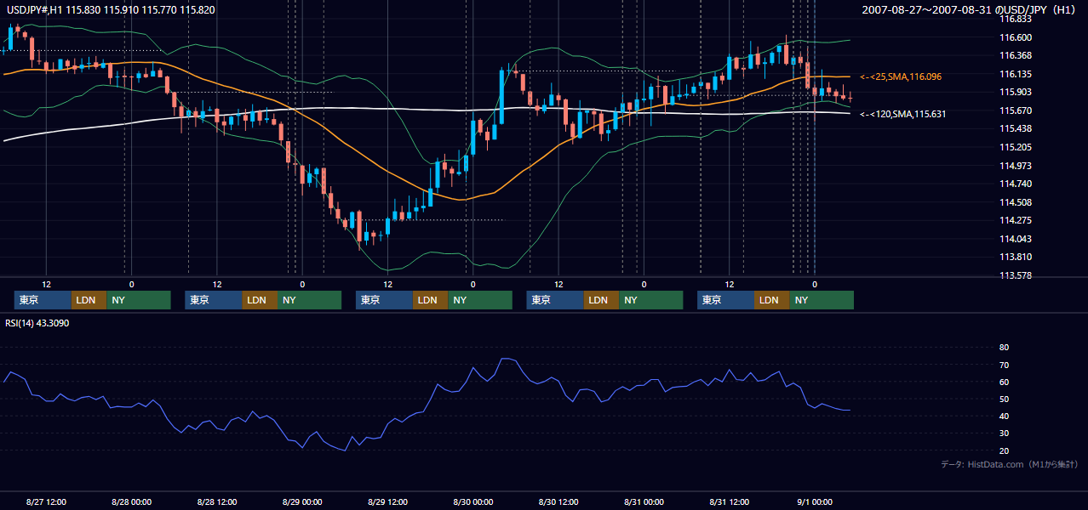
Task: Select the 8/30 12:00 date label
Action: coord(558,501)
